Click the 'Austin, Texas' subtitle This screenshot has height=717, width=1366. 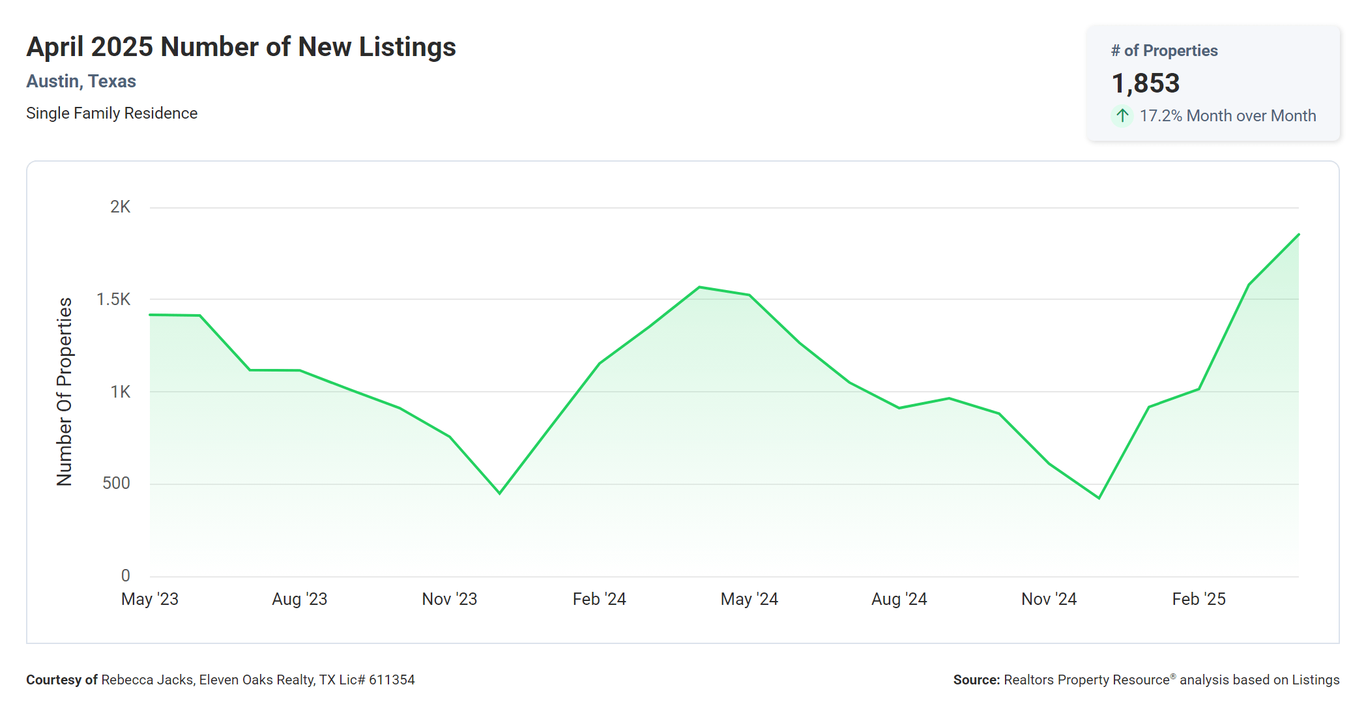point(81,81)
